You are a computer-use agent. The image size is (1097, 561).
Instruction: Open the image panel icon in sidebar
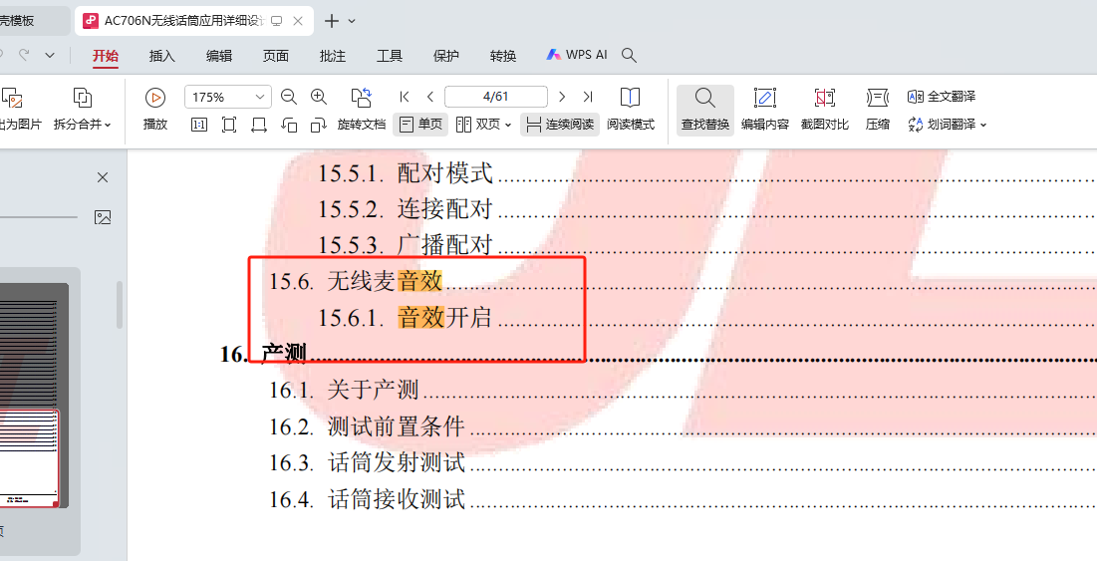(103, 217)
